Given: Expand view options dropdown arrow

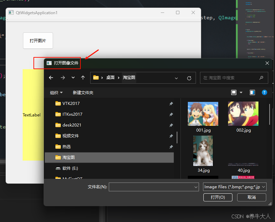Looking at the screenshot, I should coord(241,92).
